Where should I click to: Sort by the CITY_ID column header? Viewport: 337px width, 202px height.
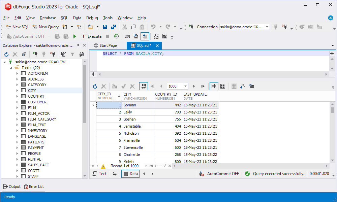[109, 96]
